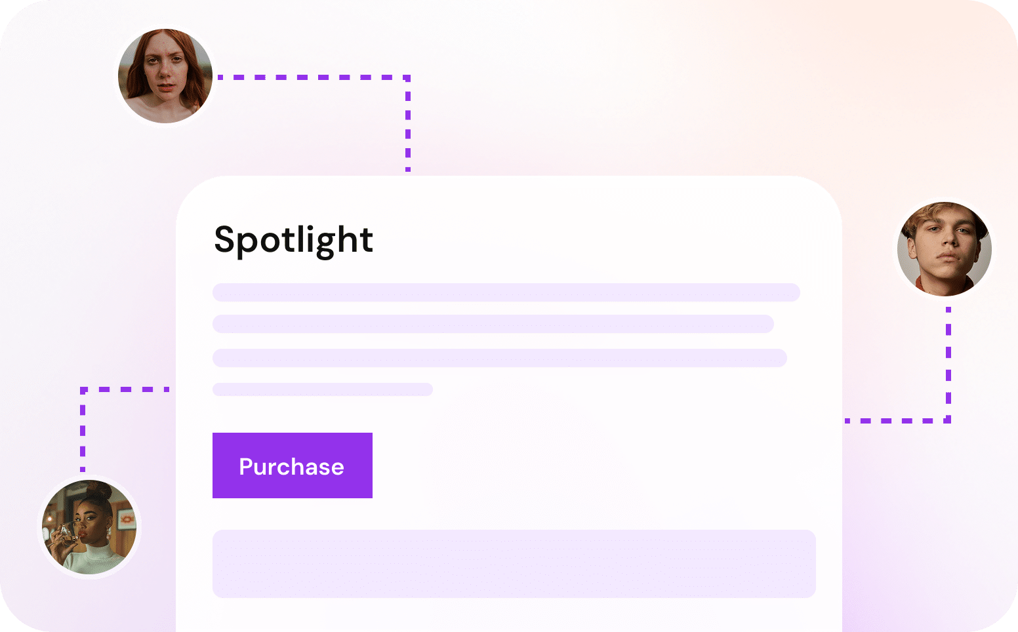The image size is (1018, 632).
Task: Click dashed vertical line below young man's avatar
Action: point(948,361)
